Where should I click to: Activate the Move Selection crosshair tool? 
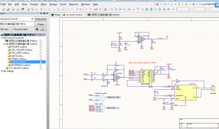(72, 9)
